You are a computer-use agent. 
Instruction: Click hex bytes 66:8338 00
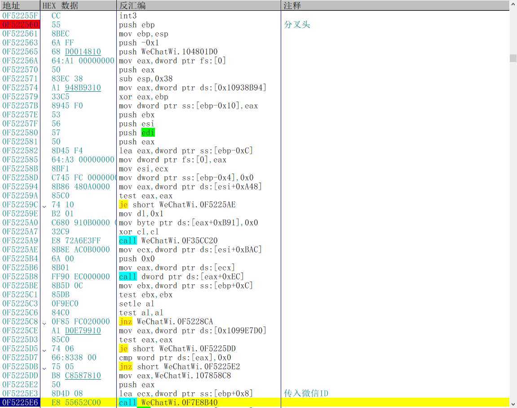74,358
